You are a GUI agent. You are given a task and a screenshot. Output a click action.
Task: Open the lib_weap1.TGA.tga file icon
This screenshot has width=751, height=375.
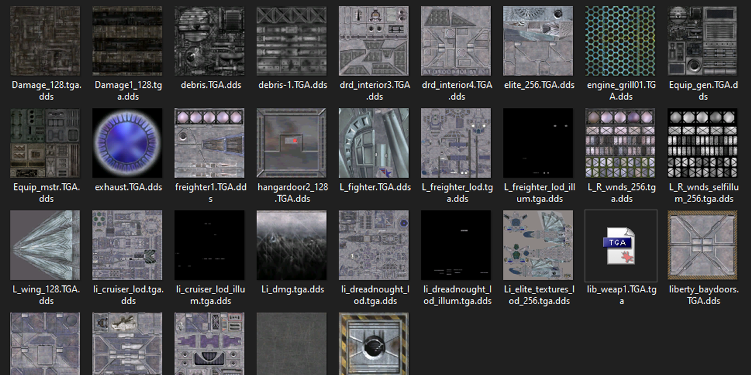click(x=620, y=245)
